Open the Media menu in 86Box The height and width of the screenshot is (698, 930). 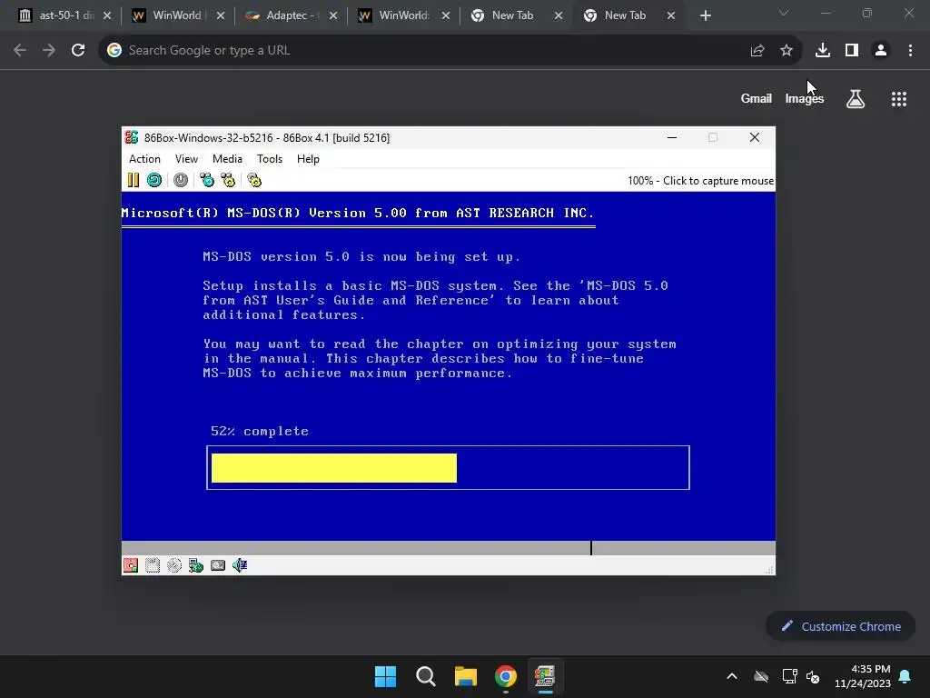227,158
